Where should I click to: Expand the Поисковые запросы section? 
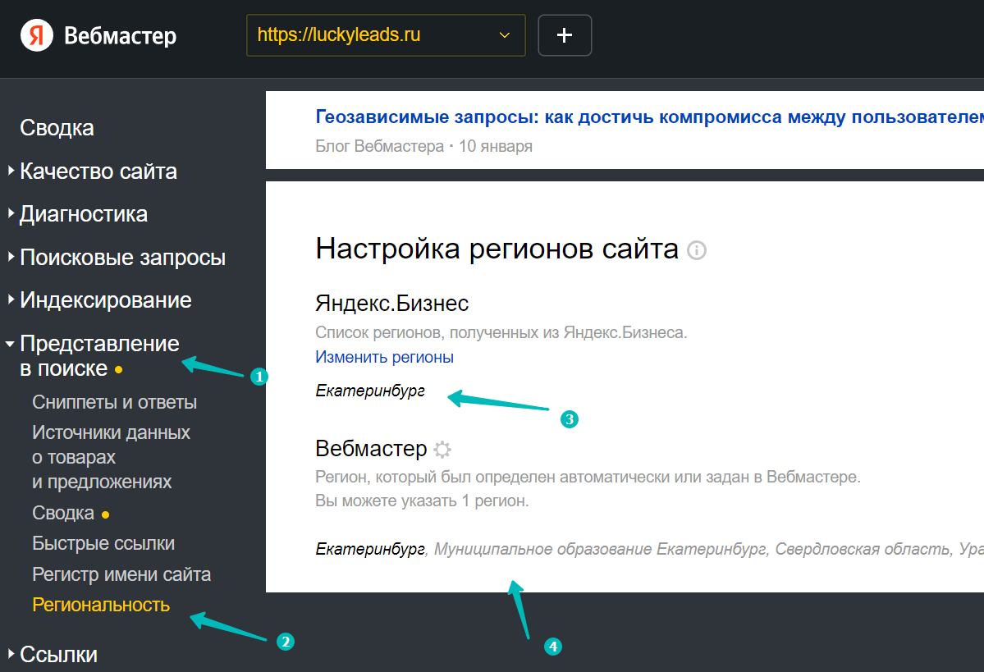point(122,258)
